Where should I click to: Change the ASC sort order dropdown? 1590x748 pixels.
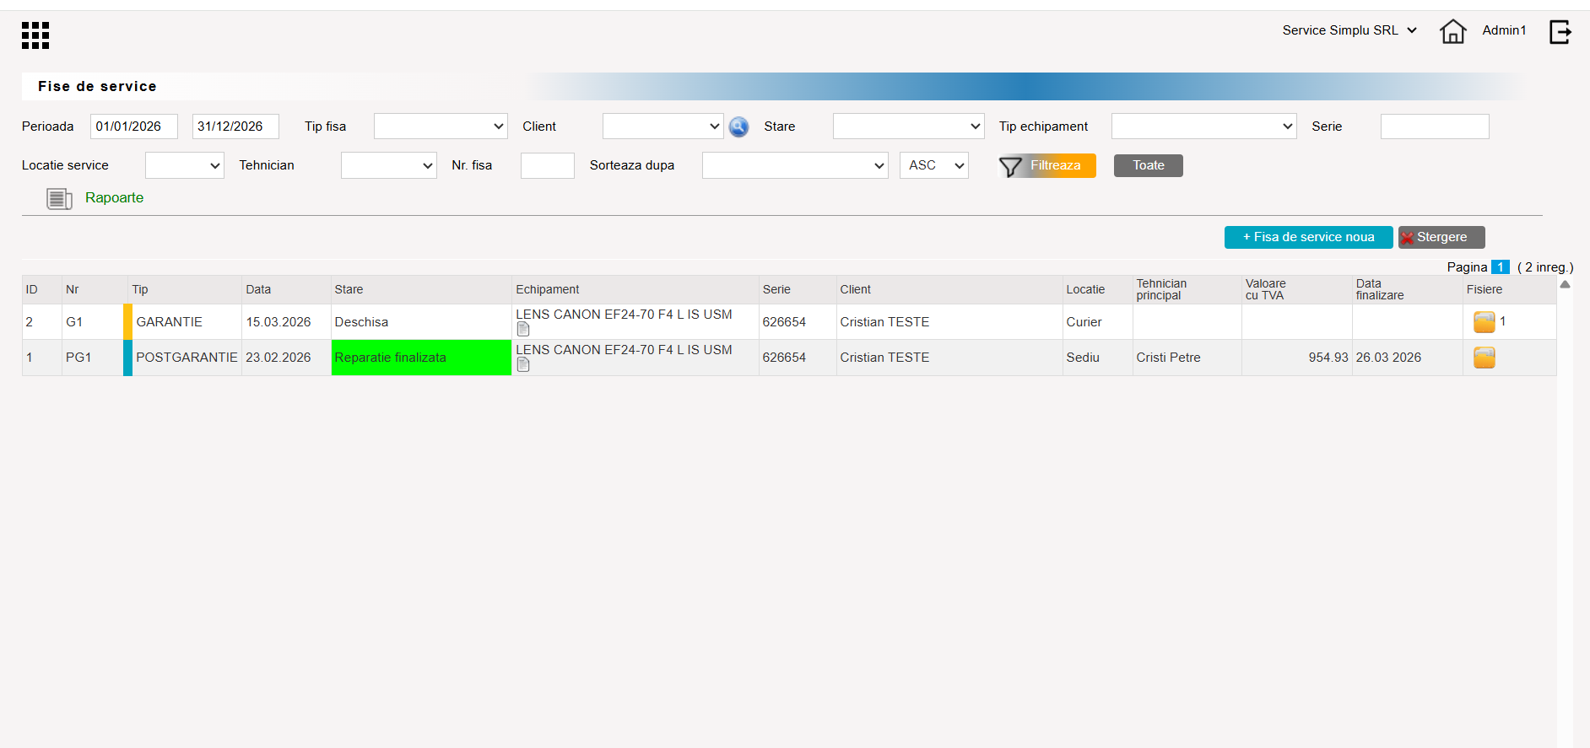(934, 165)
